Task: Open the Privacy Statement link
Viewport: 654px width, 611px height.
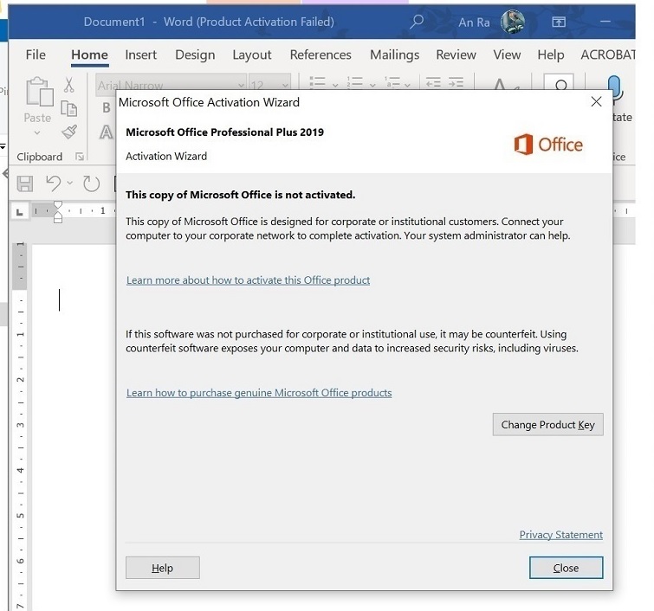Action: coord(561,535)
